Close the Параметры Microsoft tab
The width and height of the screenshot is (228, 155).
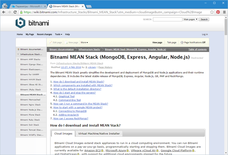pyautogui.click(x=45, y=7)
